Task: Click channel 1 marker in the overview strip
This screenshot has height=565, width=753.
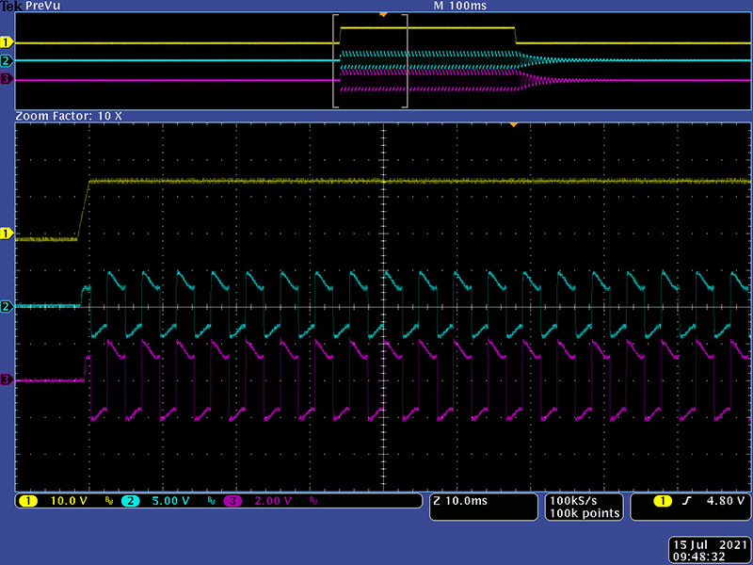Action: (x=8, y=42)
